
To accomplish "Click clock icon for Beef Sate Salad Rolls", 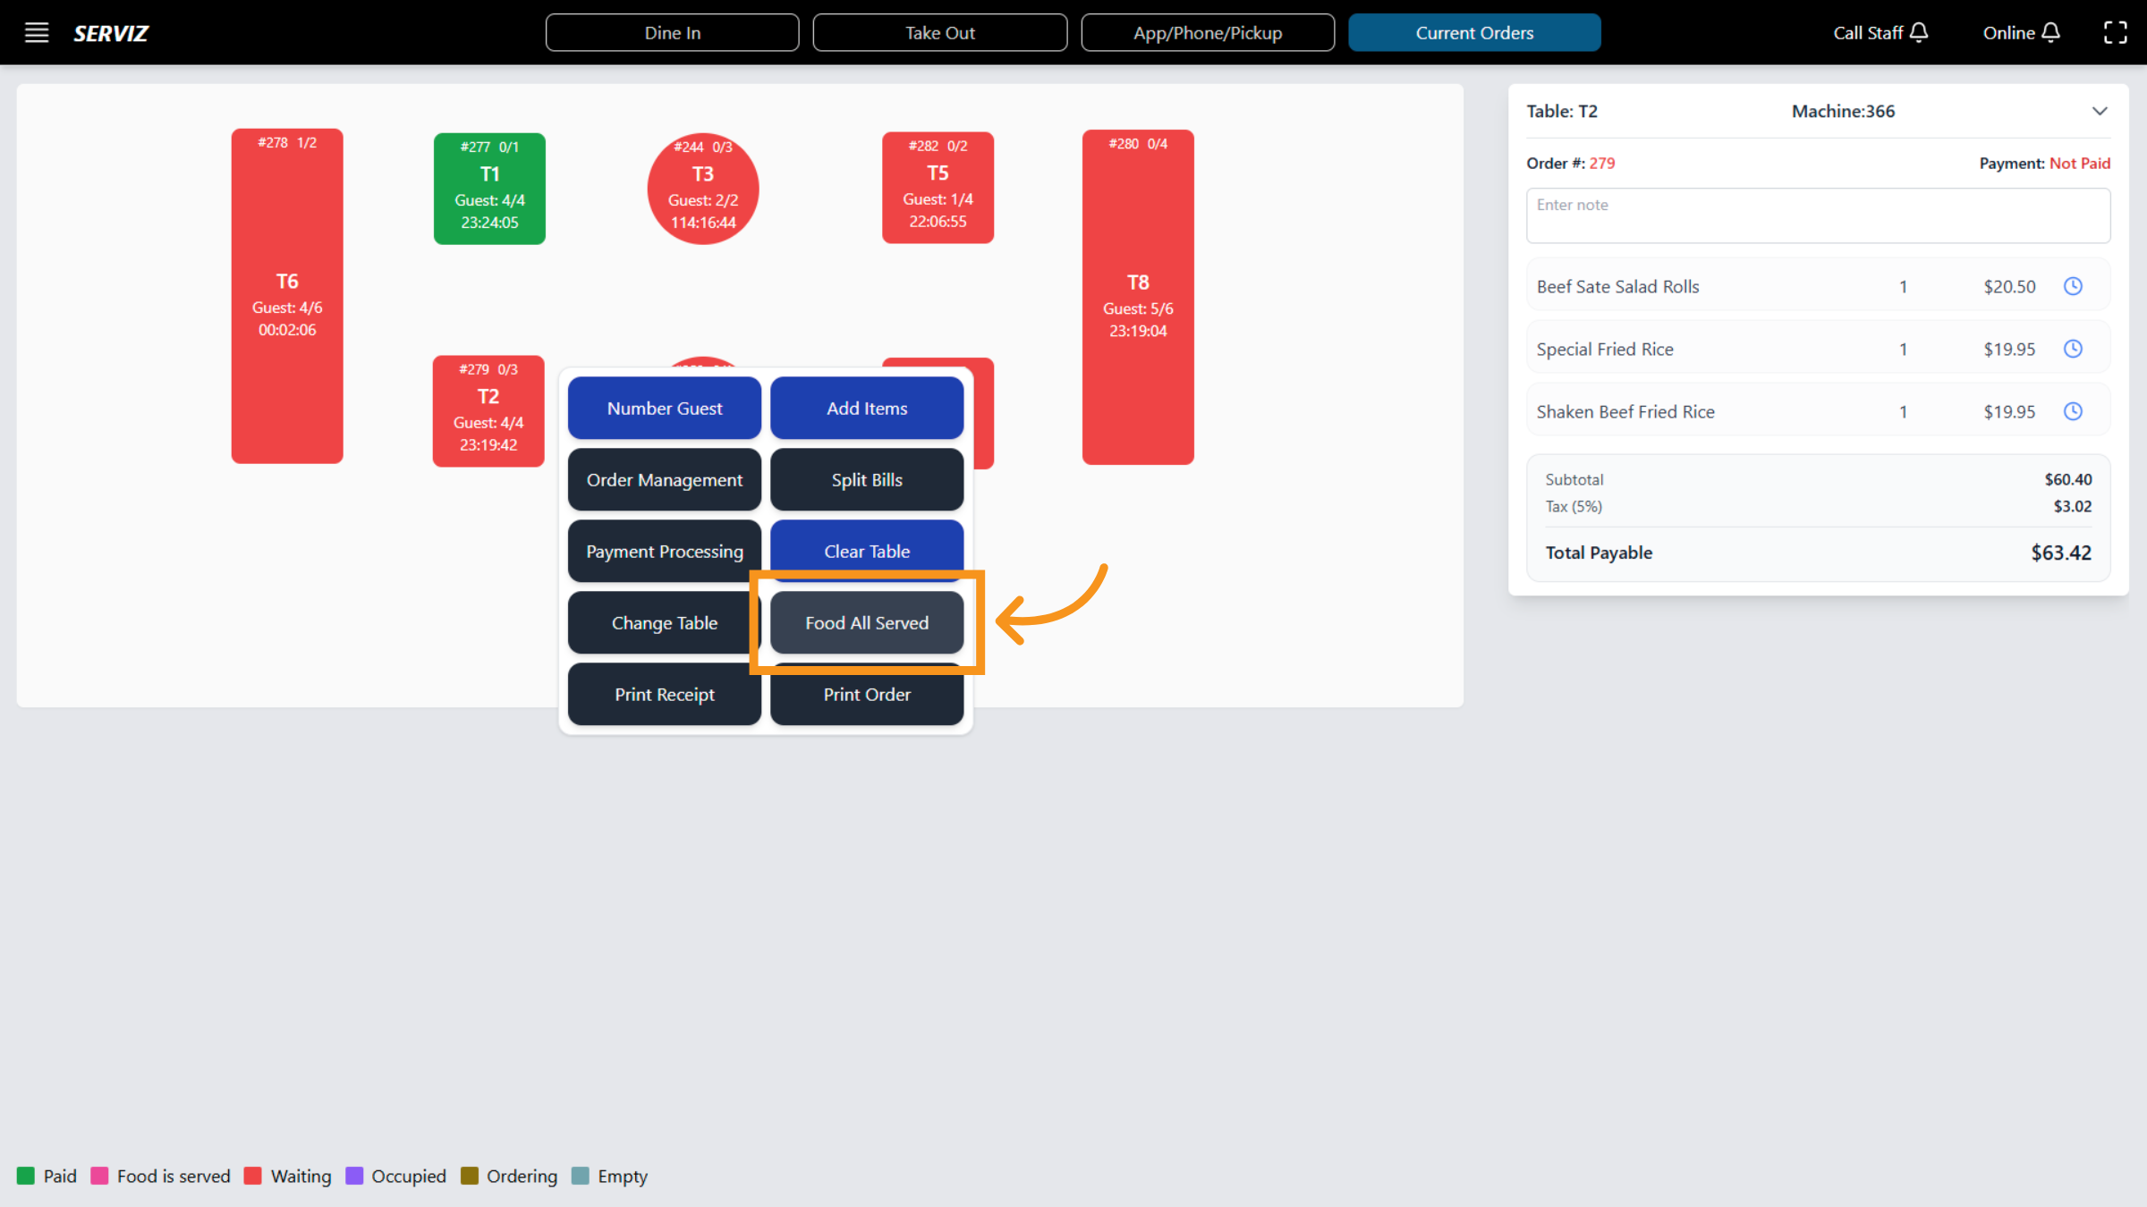I will click(x=2073, y=286).
